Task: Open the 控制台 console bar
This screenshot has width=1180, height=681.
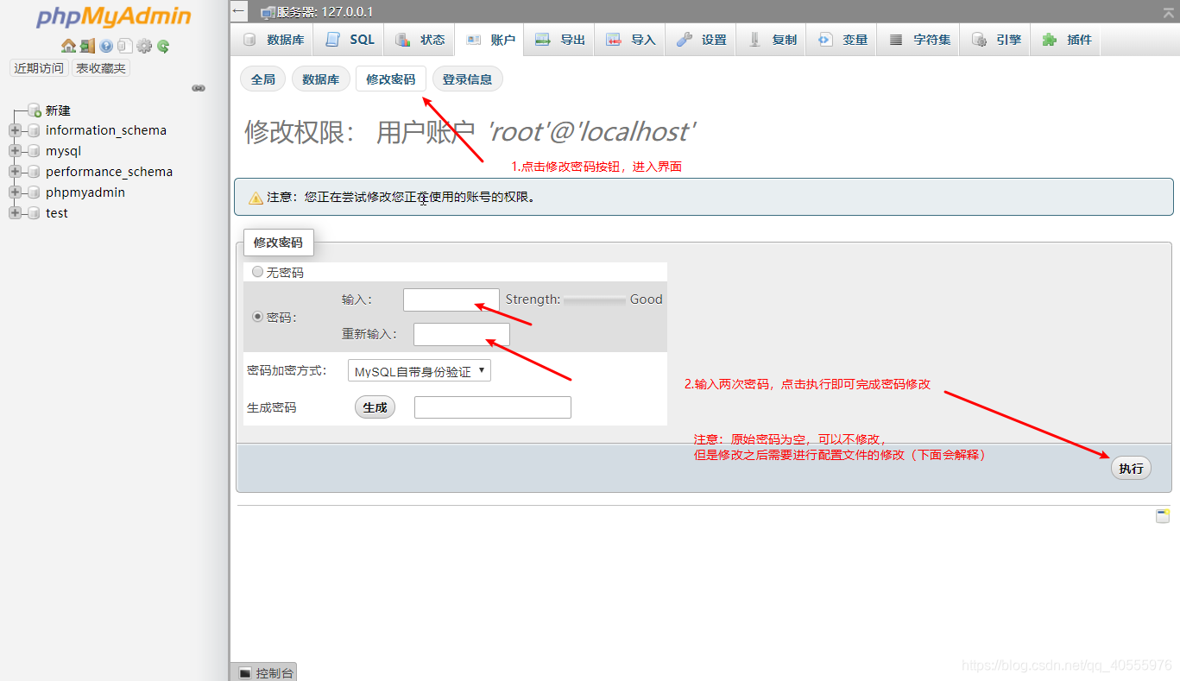Action: coord(264,672)
